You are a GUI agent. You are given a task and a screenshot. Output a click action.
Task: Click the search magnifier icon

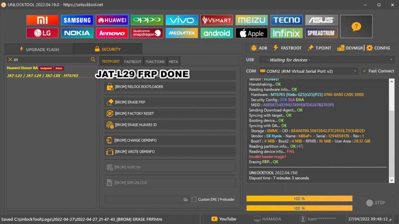(x=93, y=59)
